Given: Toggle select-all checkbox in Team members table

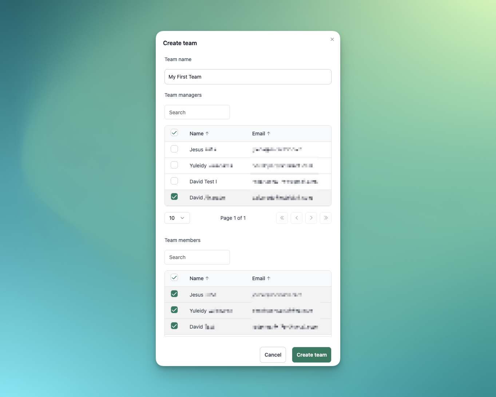Looking at the screenshot, I should [x=174, y=278].
